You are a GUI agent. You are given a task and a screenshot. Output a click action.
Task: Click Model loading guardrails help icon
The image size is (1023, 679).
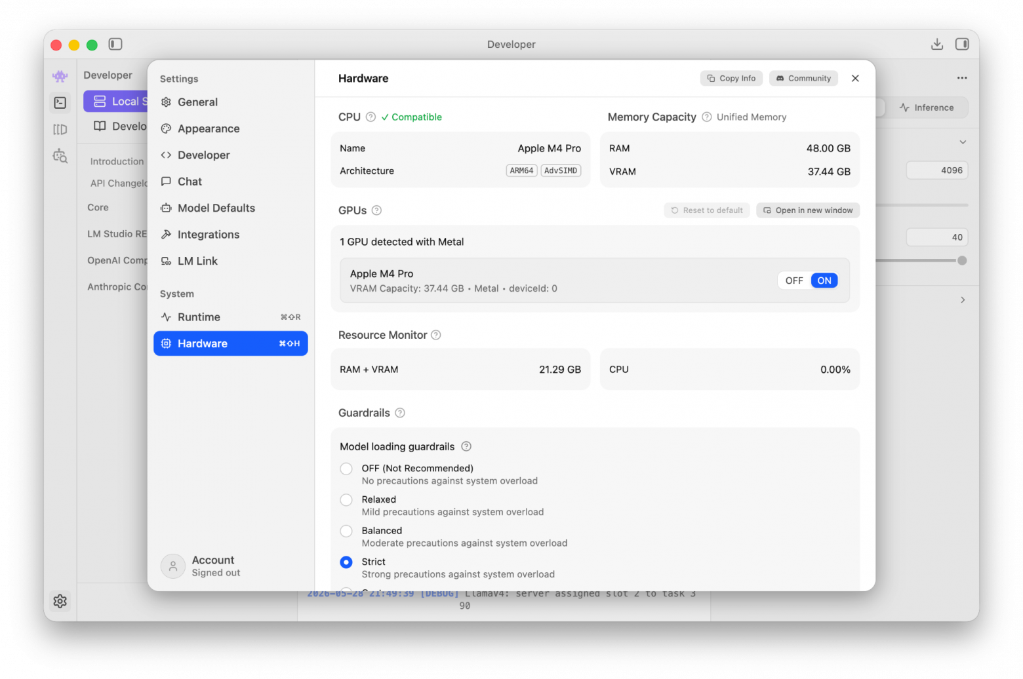[466, 447]
